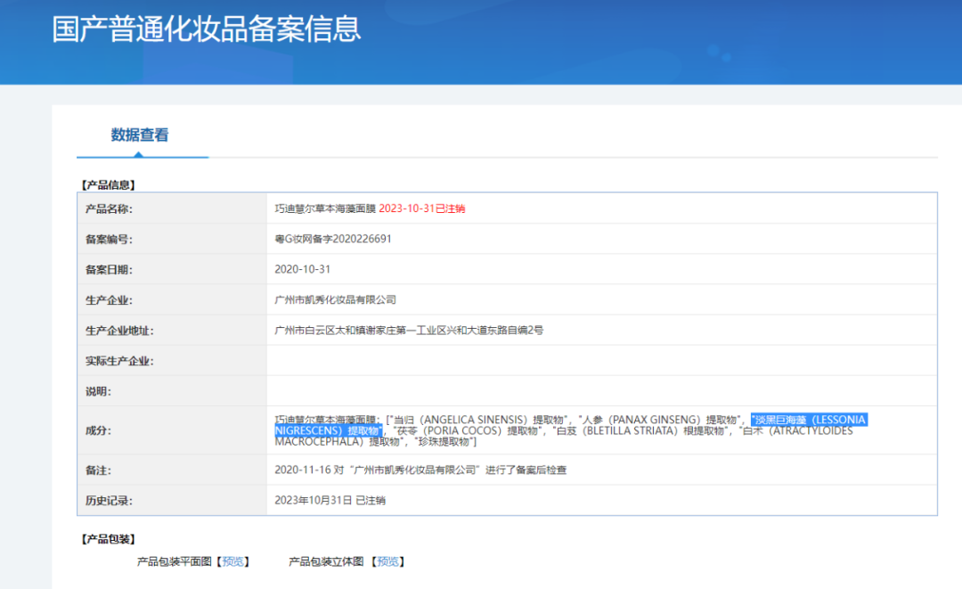Viewport: 962px width, 589px height.
Task: Click the 备注 field label
Action: [98, 470]
